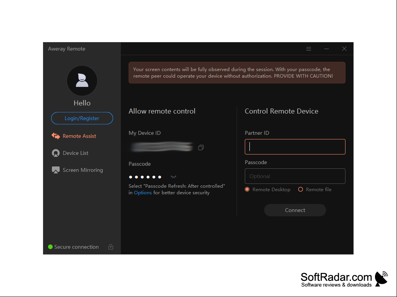This screenshot has height=297, width=397.
Task: Click the hidden passcode dots
Action: [x=145, y=177]
